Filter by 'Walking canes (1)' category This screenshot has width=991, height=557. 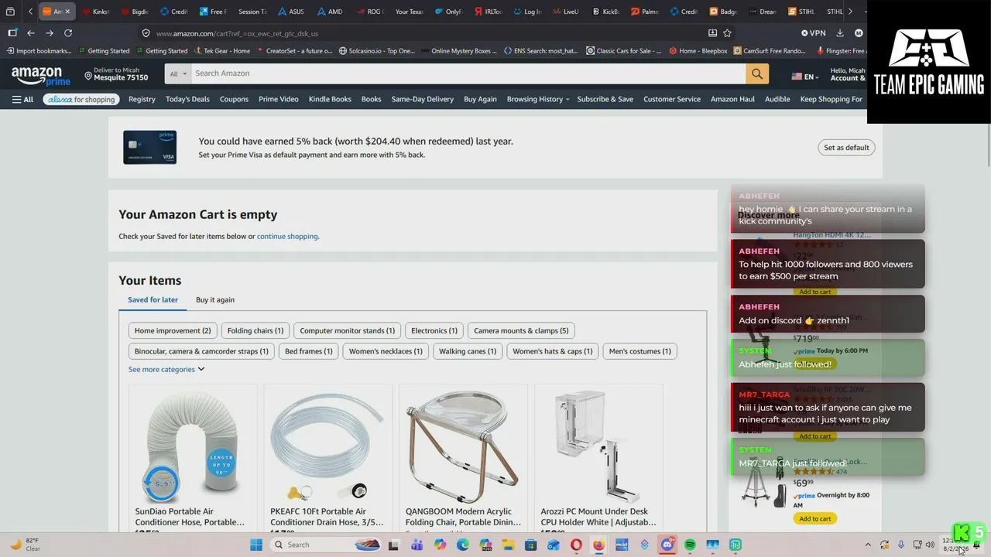[468, 351]
